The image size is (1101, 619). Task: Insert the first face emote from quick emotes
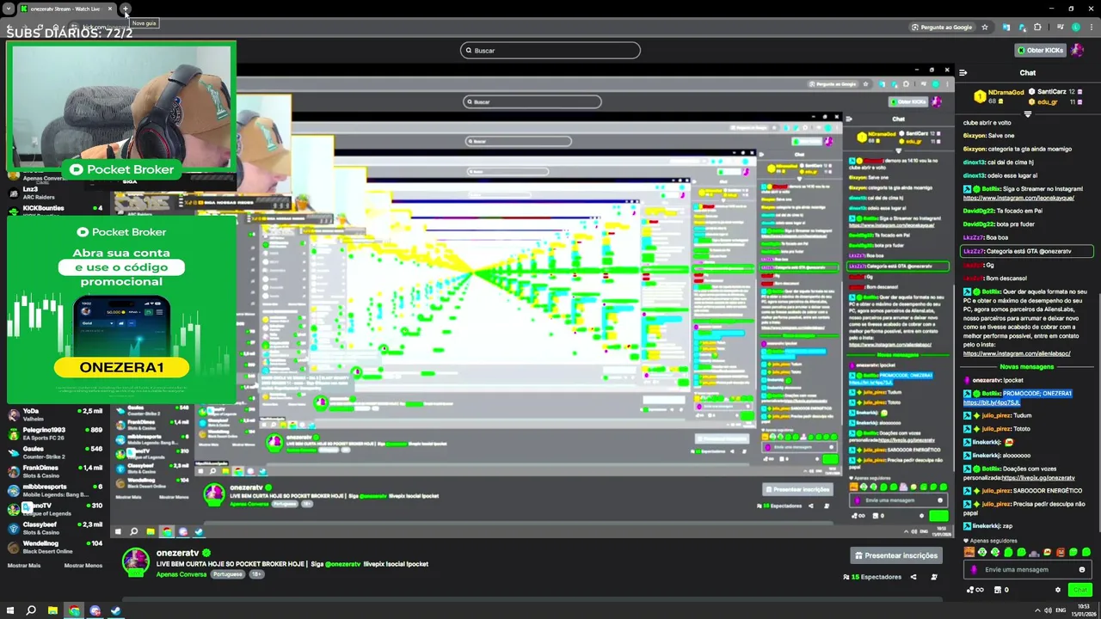pos(969,552)
